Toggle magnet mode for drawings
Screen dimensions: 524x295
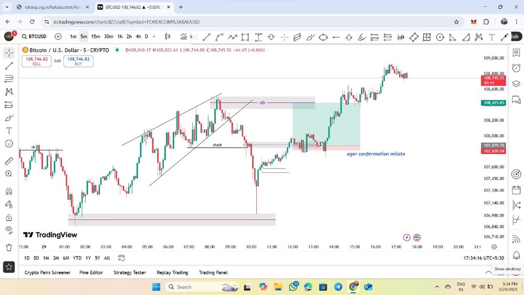pyautogui.click(x=9, y=191)
